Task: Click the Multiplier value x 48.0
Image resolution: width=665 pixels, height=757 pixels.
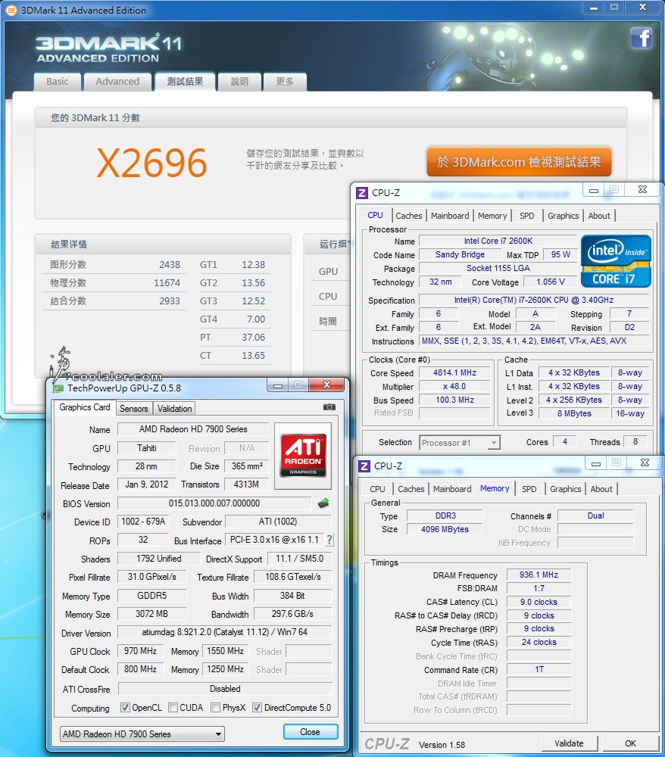Action: tap(454, 386)
